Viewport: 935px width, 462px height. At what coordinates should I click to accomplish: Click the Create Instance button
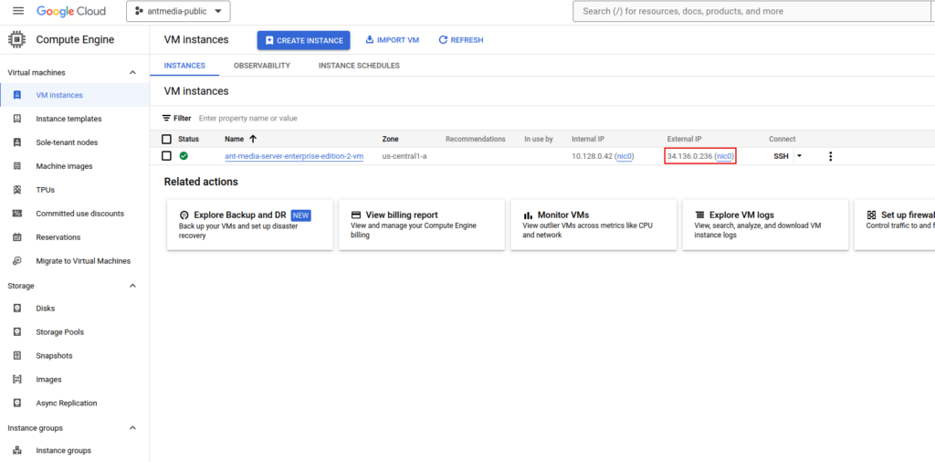tap(303, 40)
